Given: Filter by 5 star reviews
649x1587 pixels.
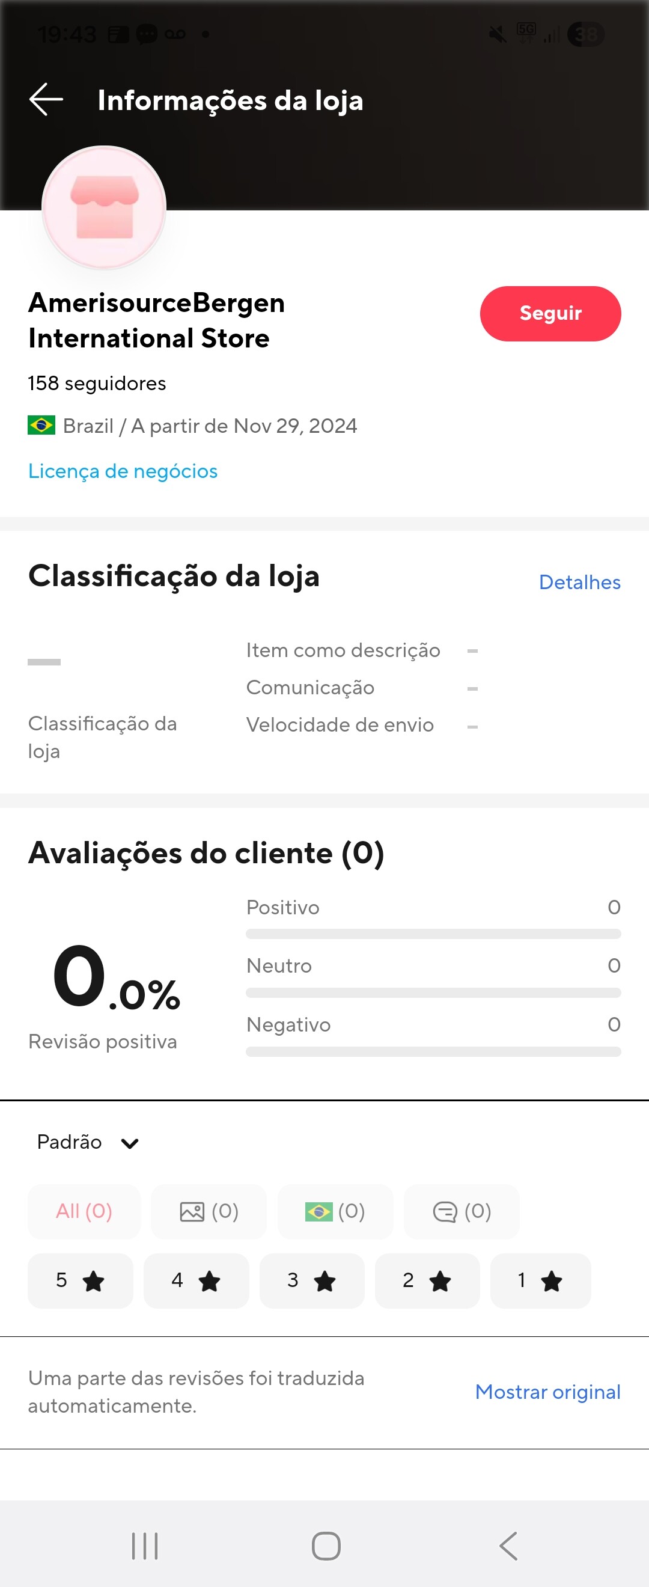Looking at the screenshot, I should (80, 1280).
